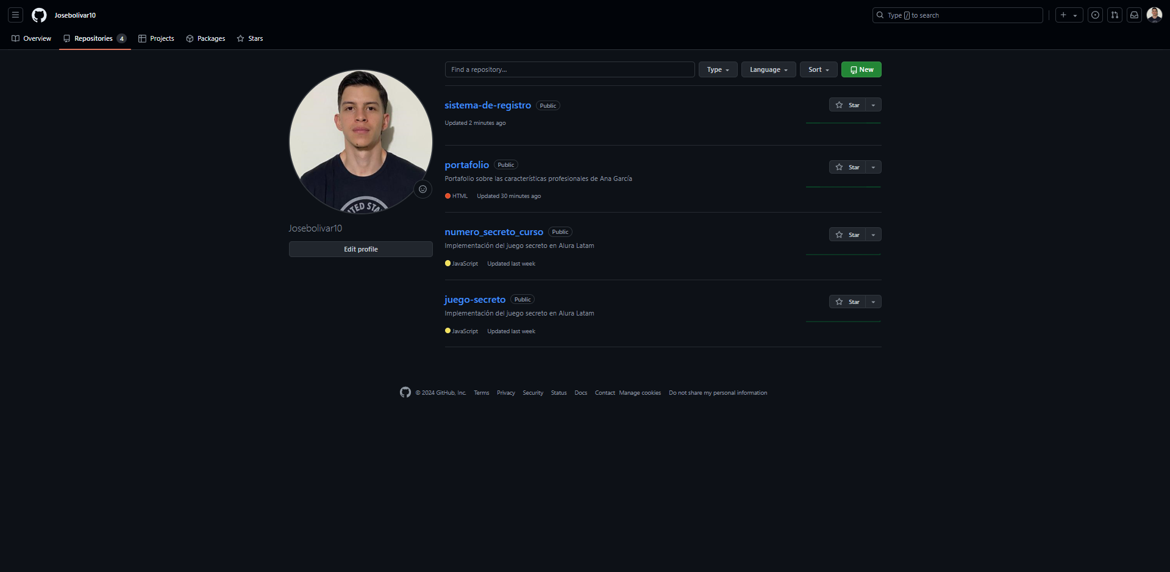Open the Docs footer link

click(581, 393)
